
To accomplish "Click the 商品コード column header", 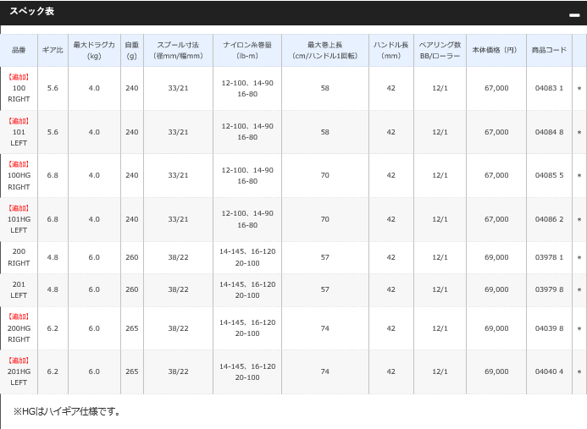I will (x=549, y=51).
